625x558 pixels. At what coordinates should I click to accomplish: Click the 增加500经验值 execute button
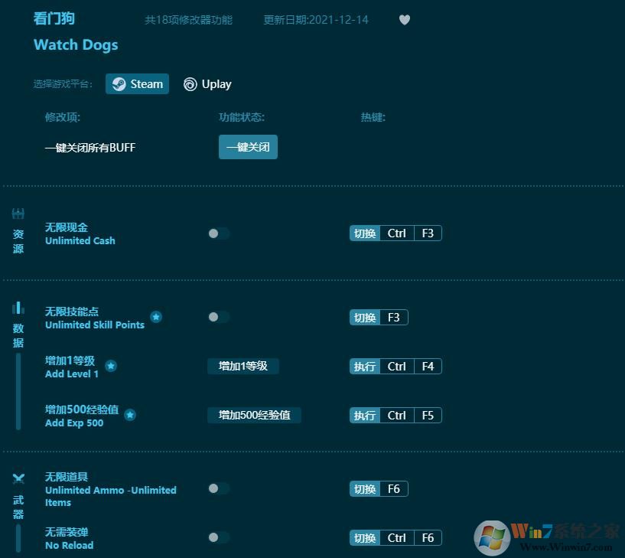pos(254,415)
